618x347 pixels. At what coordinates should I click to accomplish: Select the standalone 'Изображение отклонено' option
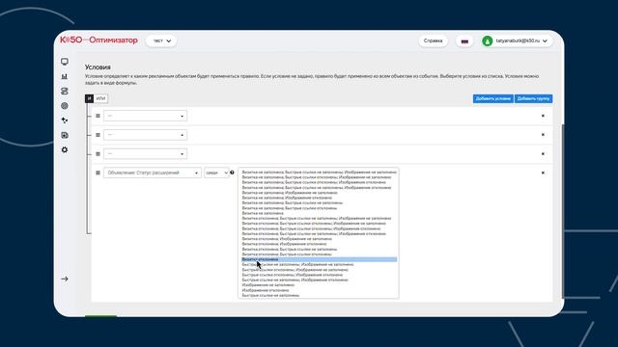[320, 290]
